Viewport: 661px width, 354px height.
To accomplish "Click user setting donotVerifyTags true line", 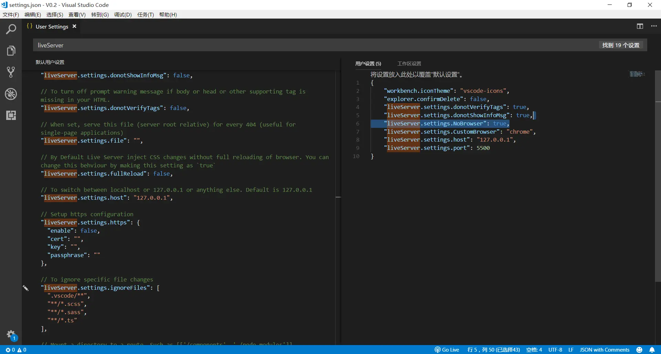I will [457, 107].
